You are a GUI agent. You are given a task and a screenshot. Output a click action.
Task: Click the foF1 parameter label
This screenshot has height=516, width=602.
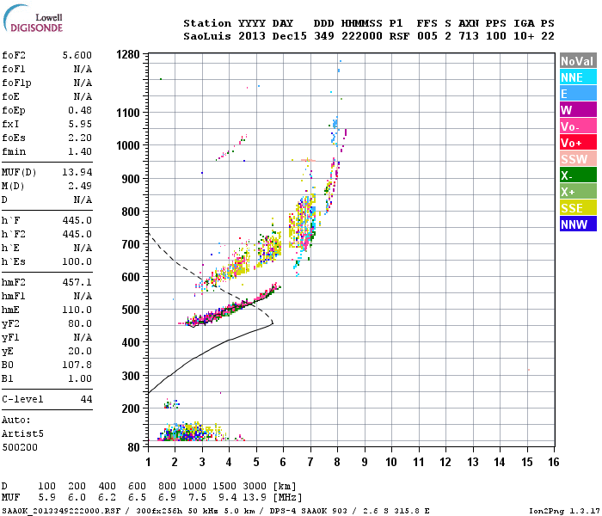[14, 69]
